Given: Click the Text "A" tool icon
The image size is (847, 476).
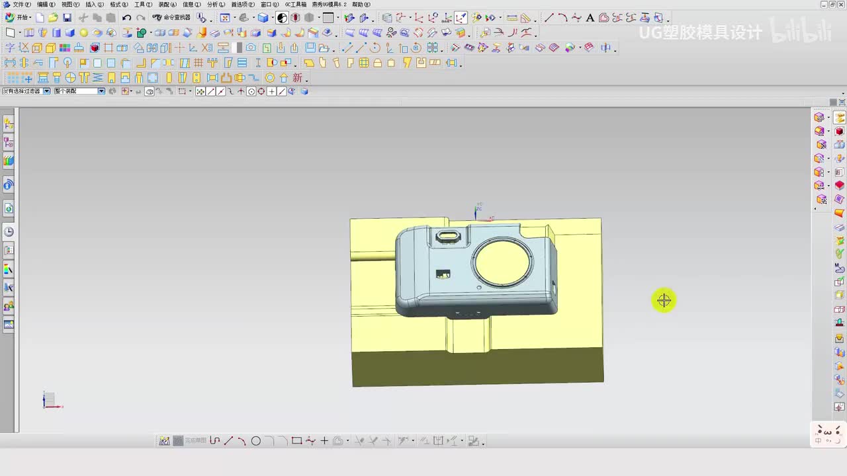Looking at the screenshot, I should (x=590, y=18).
